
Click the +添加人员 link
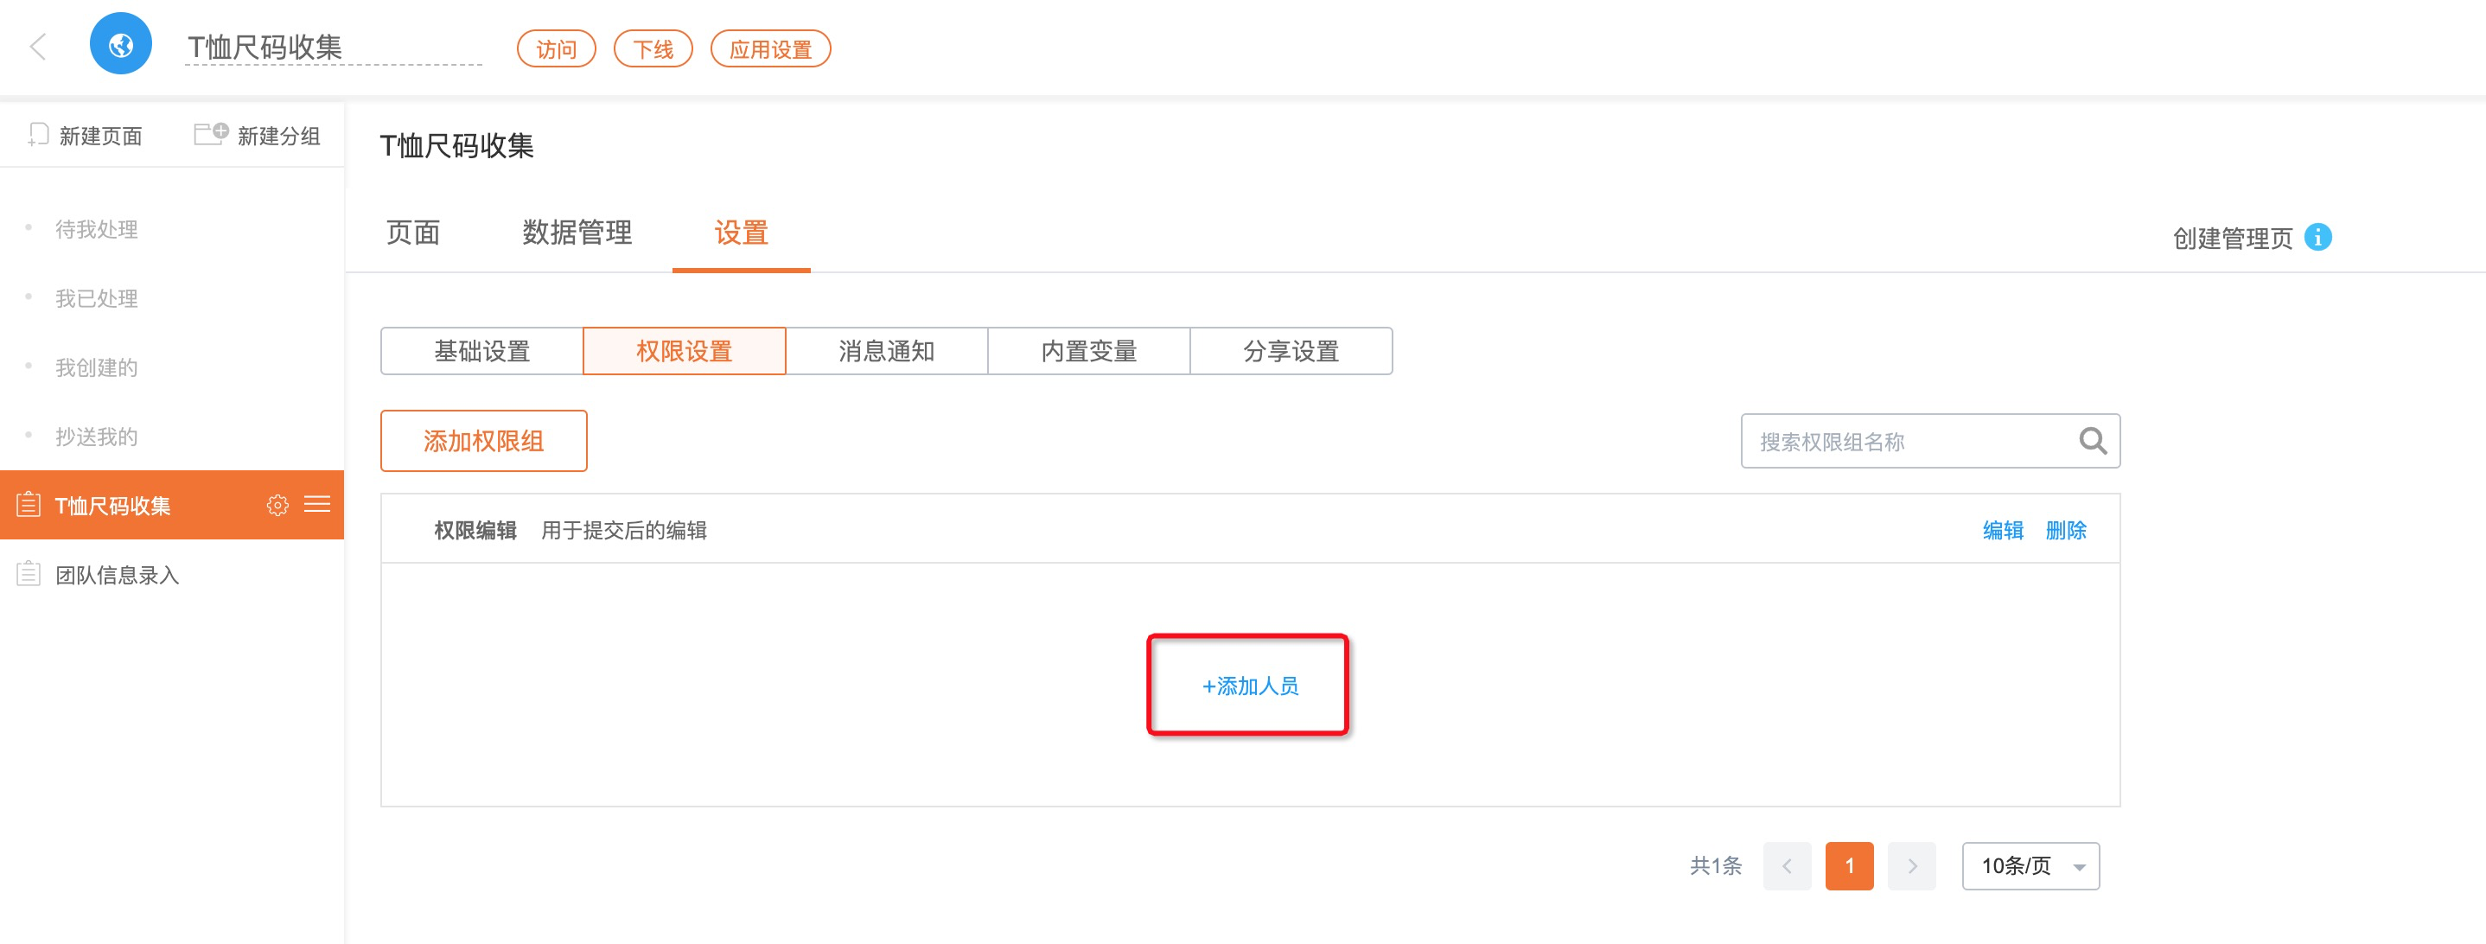coord(1249,686)
